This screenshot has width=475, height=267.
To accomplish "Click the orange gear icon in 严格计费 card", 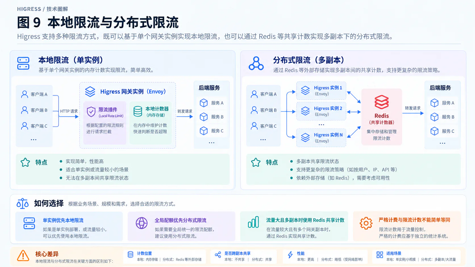I will tap(366, 223).
